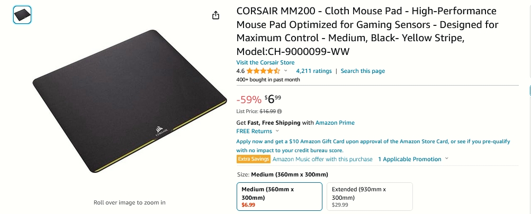The image size is (531, 214).
Task: Click the Corsair logo on mouse pad image
Action: coord(160,131)
